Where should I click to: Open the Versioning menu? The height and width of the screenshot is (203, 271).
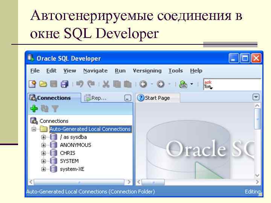pos(147,71)
